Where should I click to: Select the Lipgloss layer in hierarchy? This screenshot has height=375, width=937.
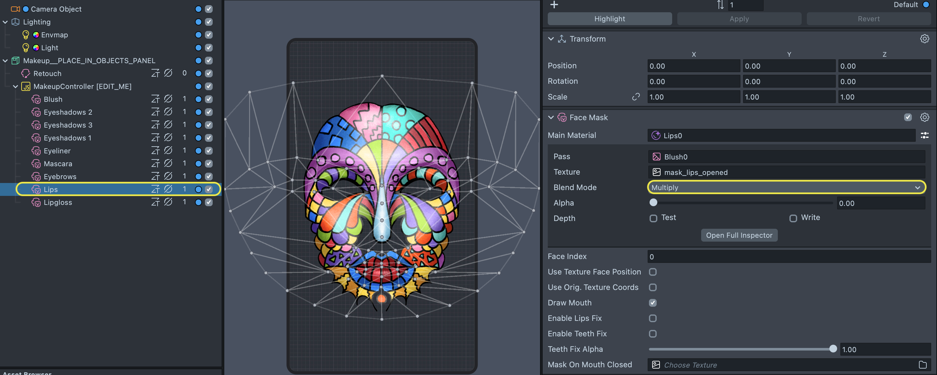tap(58, 203)
